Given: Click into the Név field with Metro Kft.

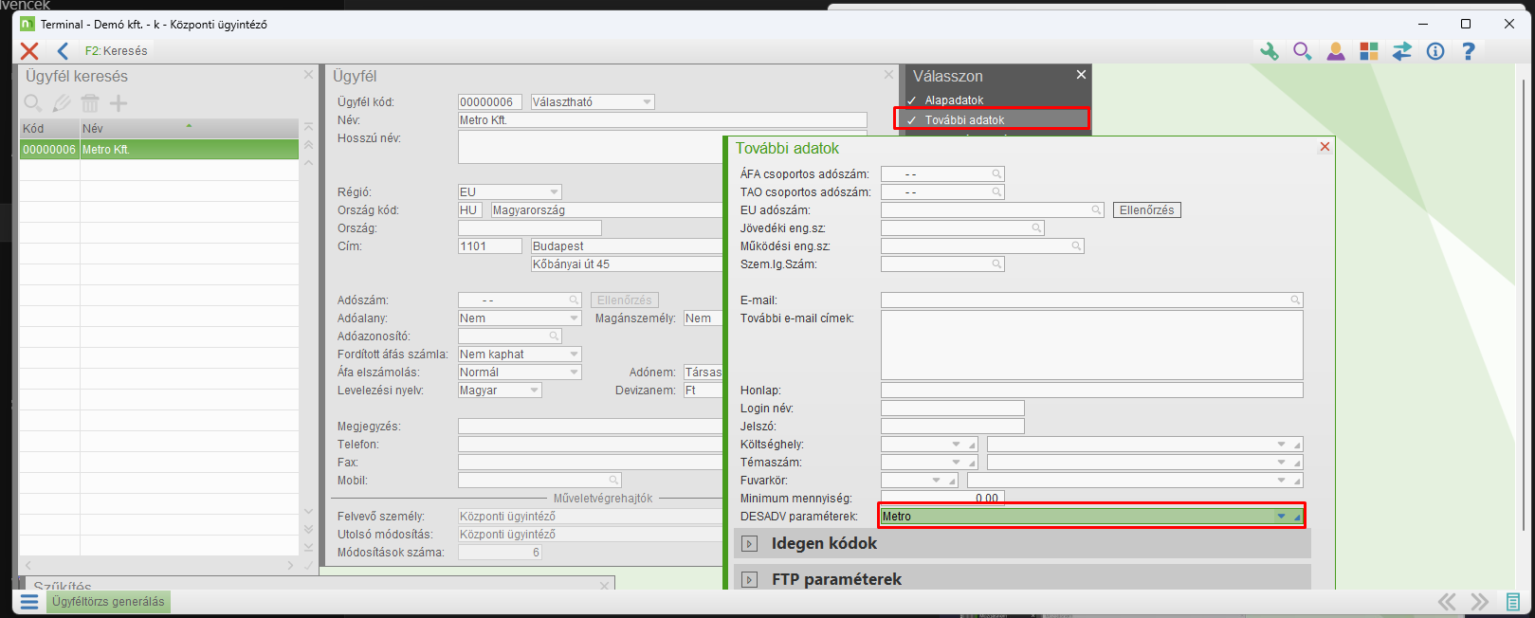Looking at the screenshot, I should (x=663, y=120).
